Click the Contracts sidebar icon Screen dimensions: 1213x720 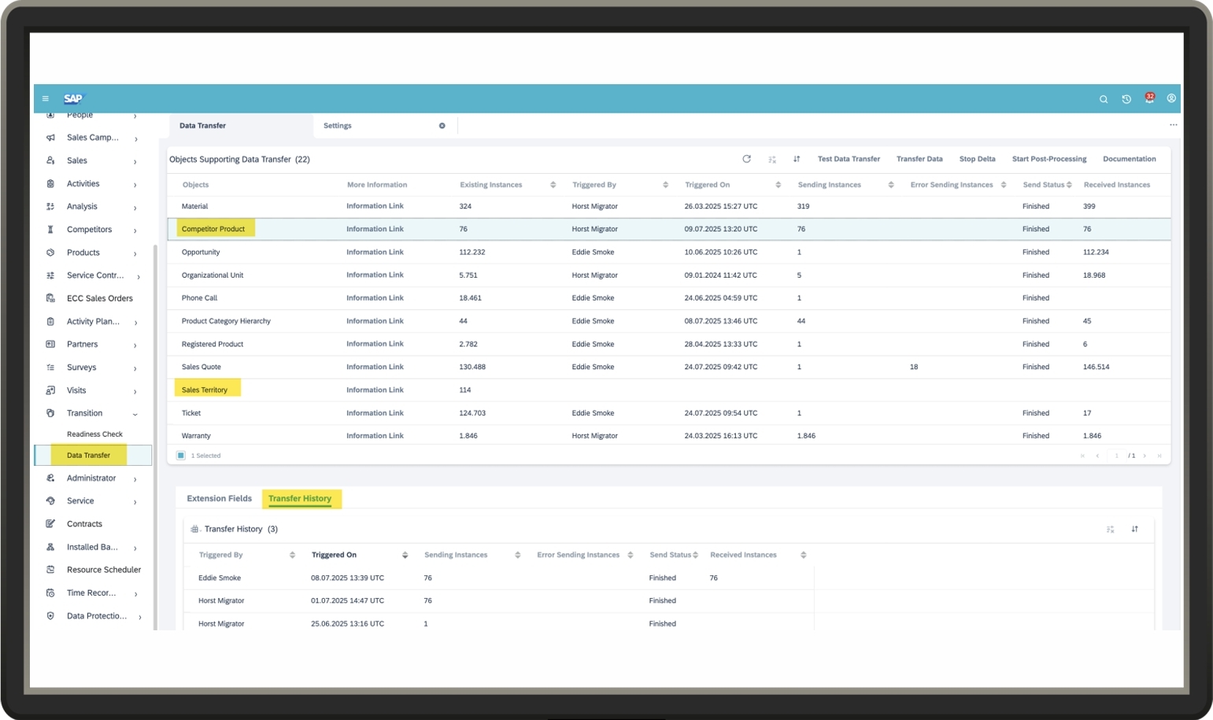tap(50, 523)
